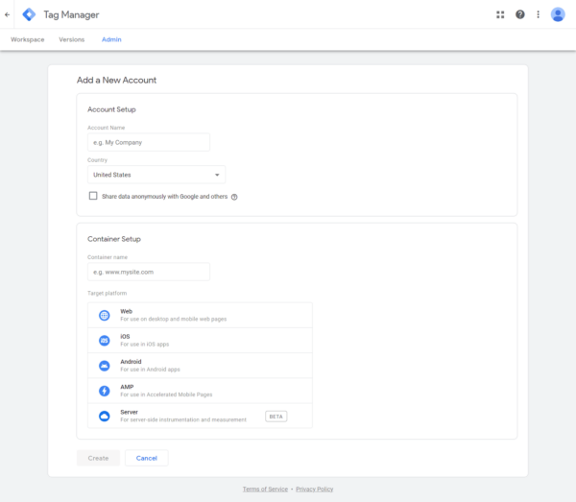Click the Account Name input field
Screen dimensions: 576x502
click(x=149, y=142)
